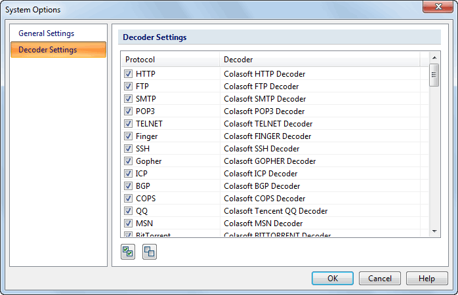Disable the Finger decoder checkbox
The height and width of the screenshot is (295, 458).
[x=128, y=136]
